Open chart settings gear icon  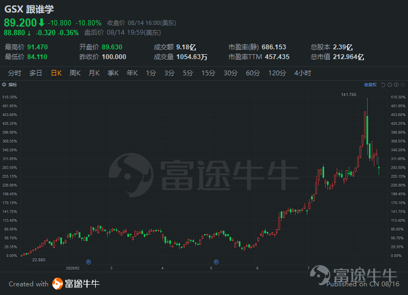403,85
